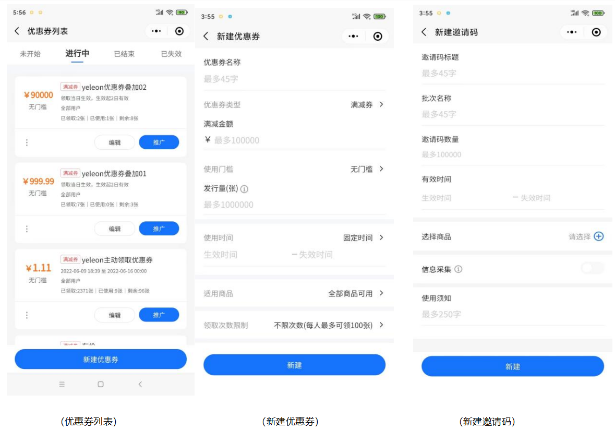615x430 pixels.
Task: Go back from the 新建邀请码 screen
Action: pos(424,32)
